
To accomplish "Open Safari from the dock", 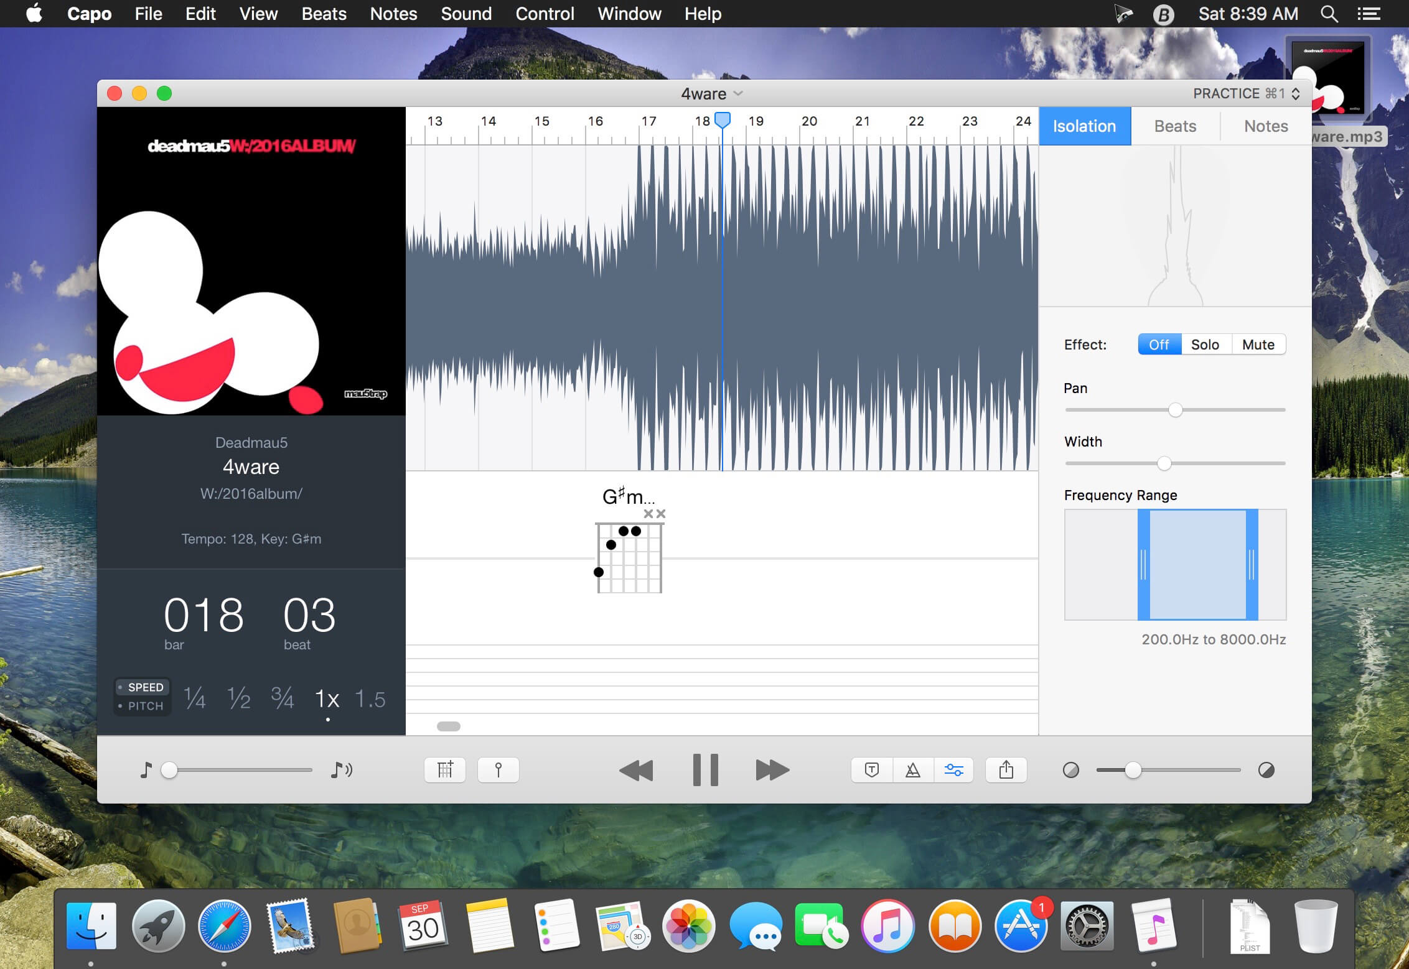I will tap(224, 926).
